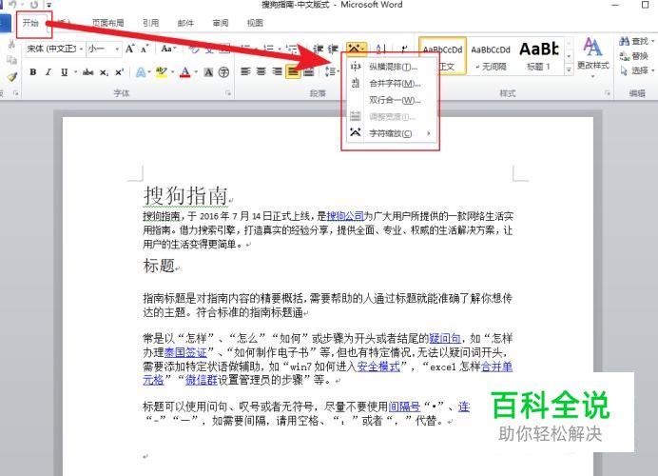Open text effects dropdown arrow
This screenshot has width=658, height=476.
click(150, 72)
